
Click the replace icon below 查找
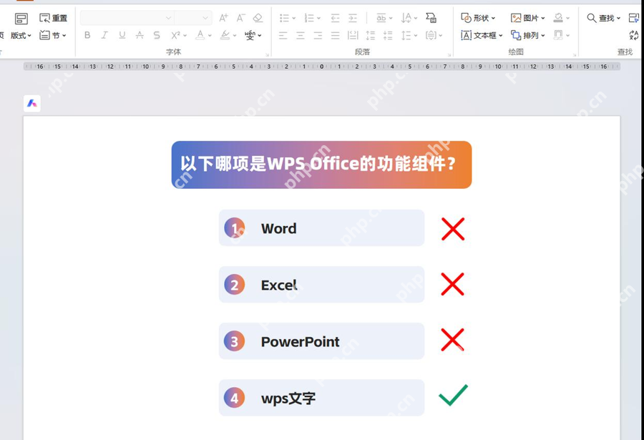tap(634, 35)
